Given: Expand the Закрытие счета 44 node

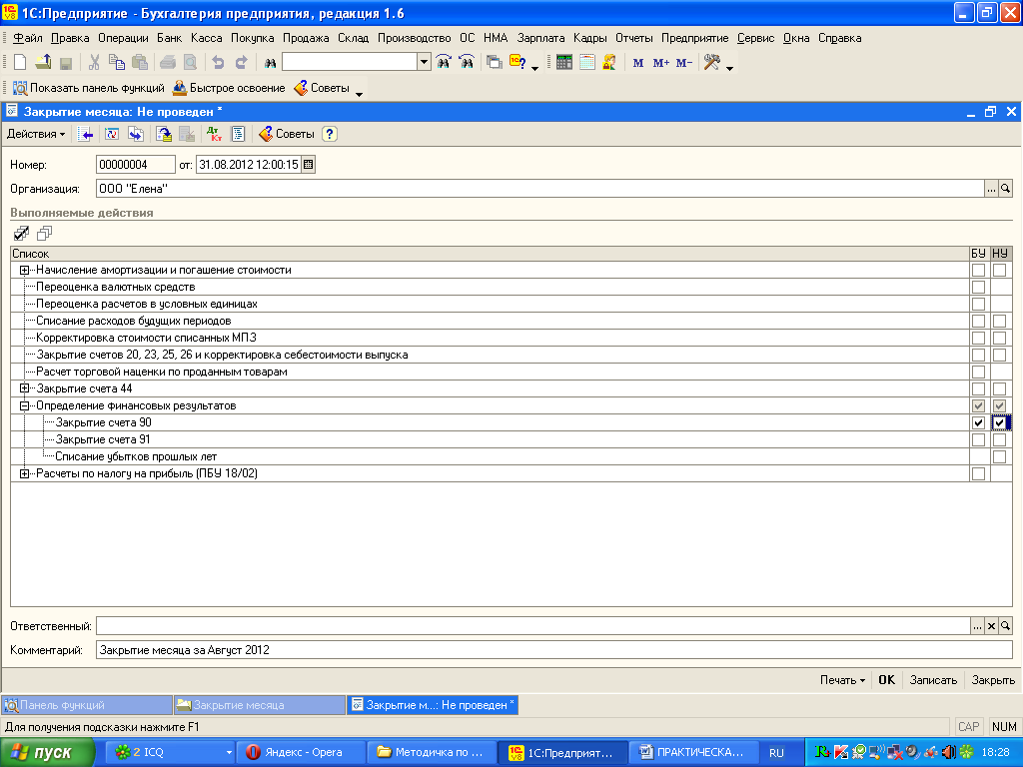Looking at the screenshot, I should point(24,388).
